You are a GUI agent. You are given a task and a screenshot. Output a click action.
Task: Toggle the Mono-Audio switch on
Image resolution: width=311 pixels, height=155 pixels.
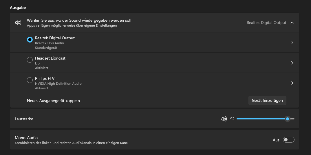point(289,140)
